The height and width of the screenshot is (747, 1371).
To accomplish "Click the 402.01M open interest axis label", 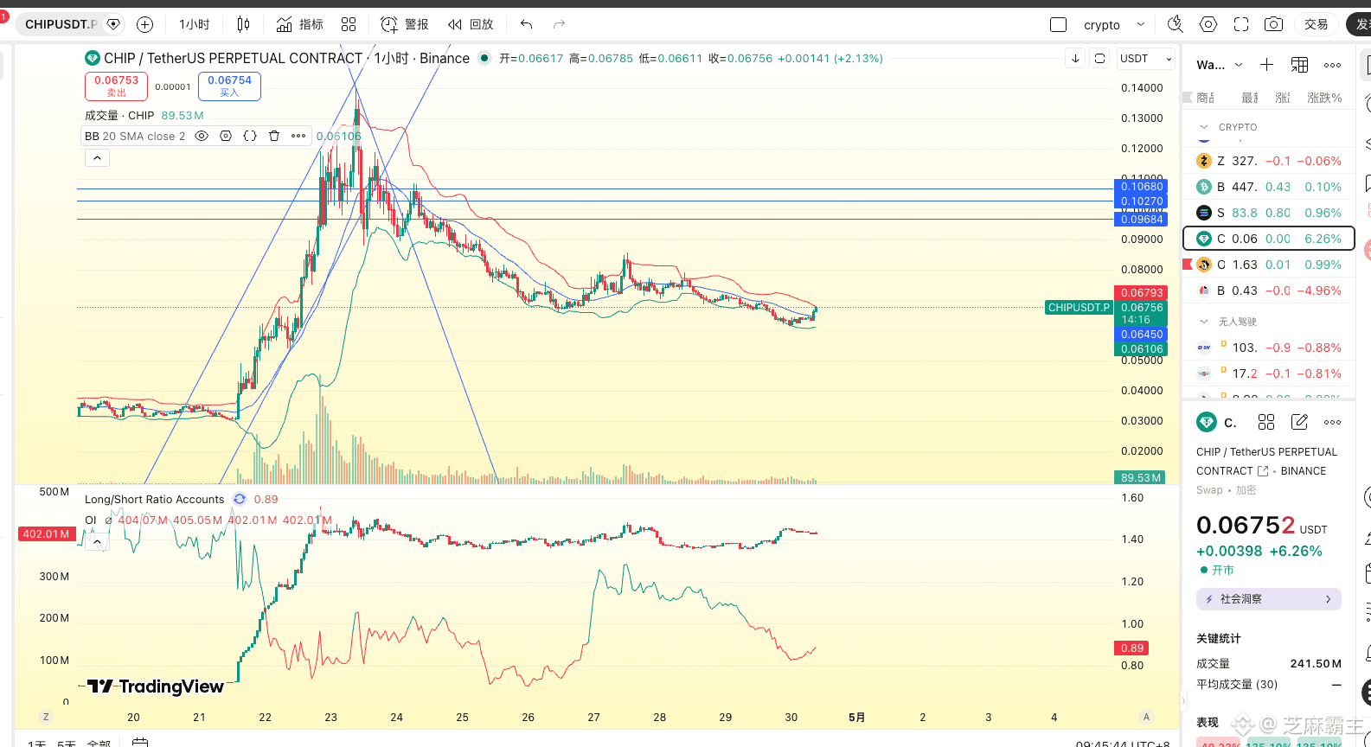I will tap(46, 534).
